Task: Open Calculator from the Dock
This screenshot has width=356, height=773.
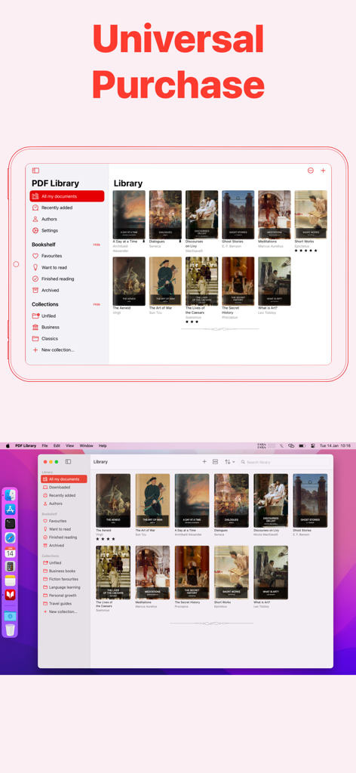Action: point(11,566)
